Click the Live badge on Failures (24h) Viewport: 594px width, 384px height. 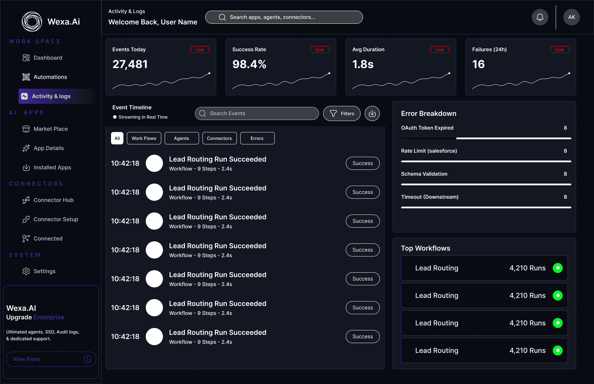click(x=560, y=50)
